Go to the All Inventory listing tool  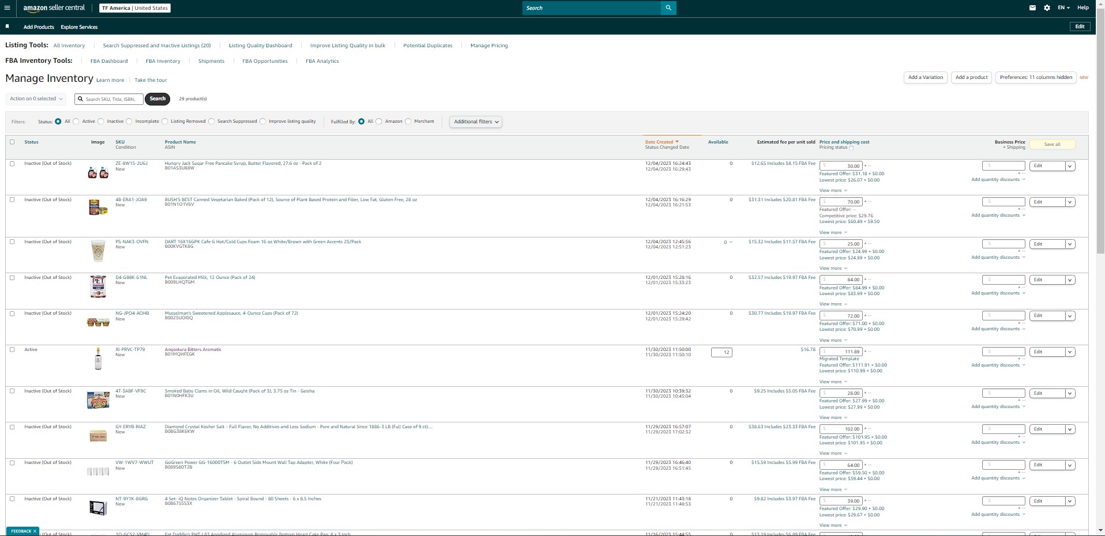[x=69, y=46]
